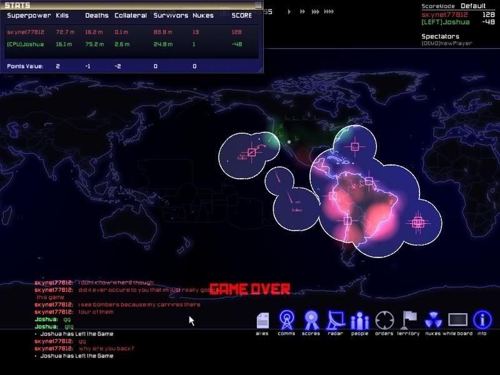Image resolution: width=500 pixels, height=375 pixels.
Task: Show territory overlay with flag icon
Action: (x=409, y=320)
